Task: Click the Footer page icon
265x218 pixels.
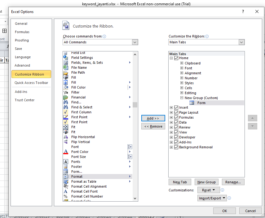Action: click(66, 167)
